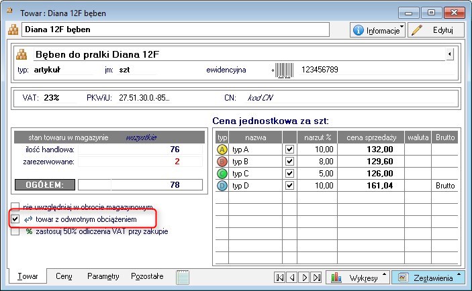The image size is (472, 291).
Task: Click the 'Diana 12F bęben' name field
Action: tap(175, 30)
